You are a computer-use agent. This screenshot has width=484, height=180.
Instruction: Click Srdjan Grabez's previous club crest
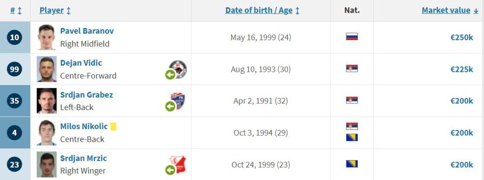[178, 101]
